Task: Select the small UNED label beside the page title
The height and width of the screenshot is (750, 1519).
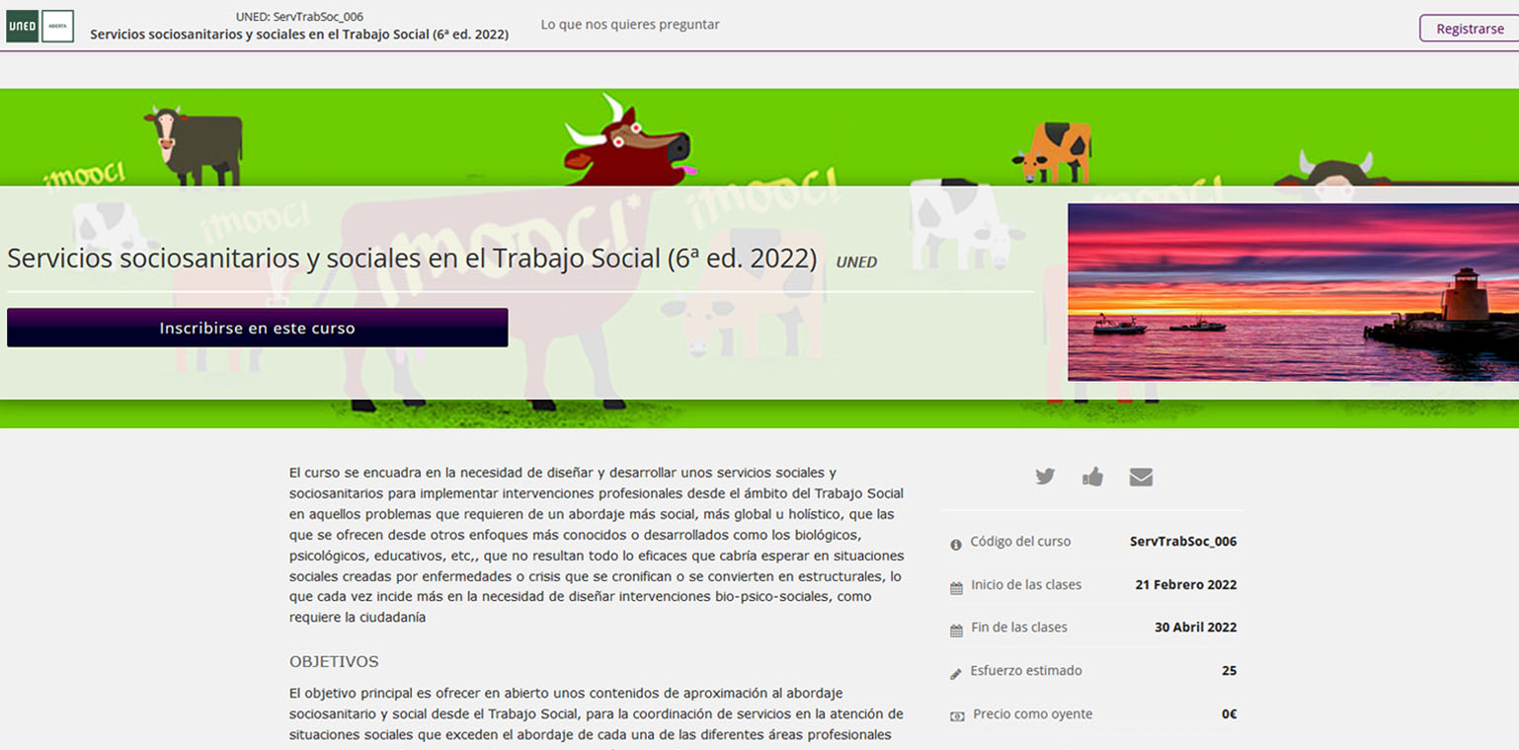Action: (x=855, y=262)
